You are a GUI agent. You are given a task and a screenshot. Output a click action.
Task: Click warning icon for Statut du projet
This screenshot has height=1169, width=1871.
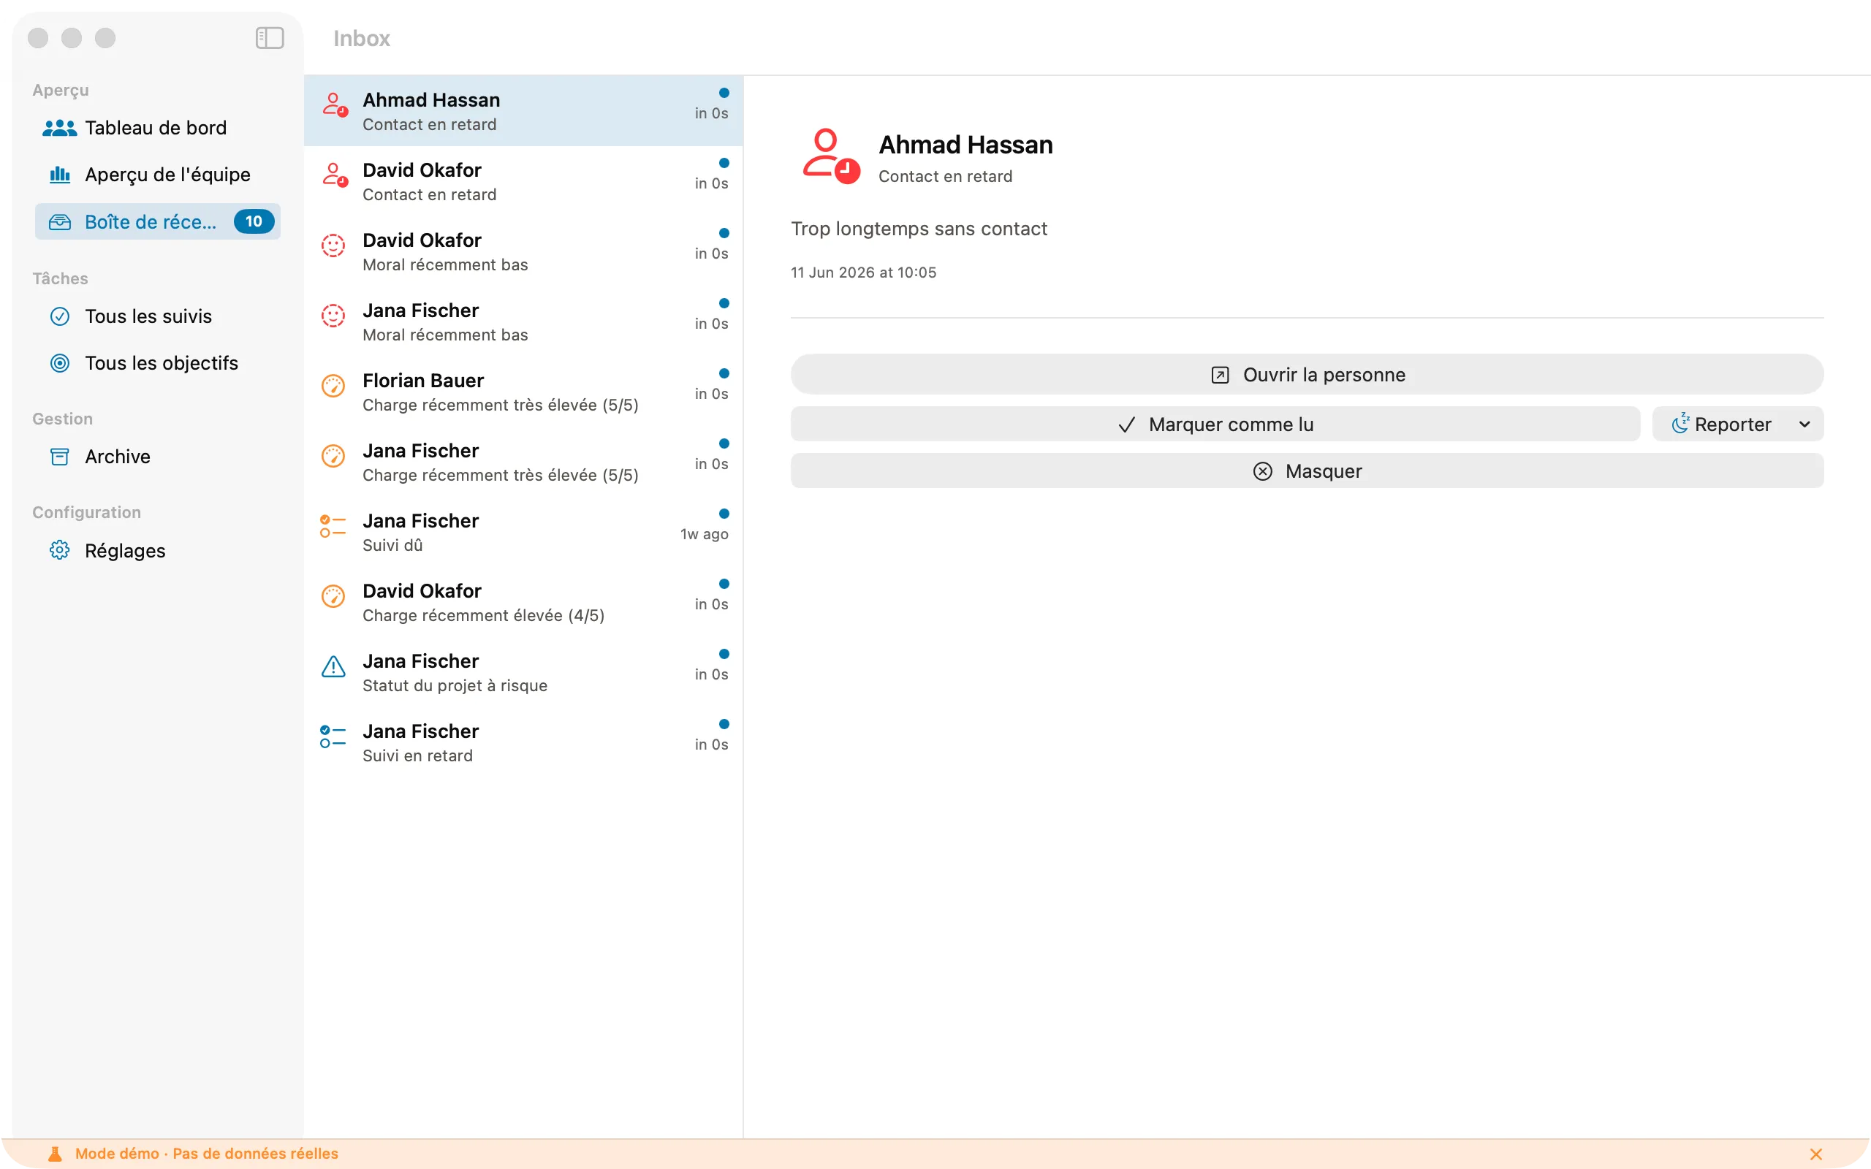coord(333,666)
